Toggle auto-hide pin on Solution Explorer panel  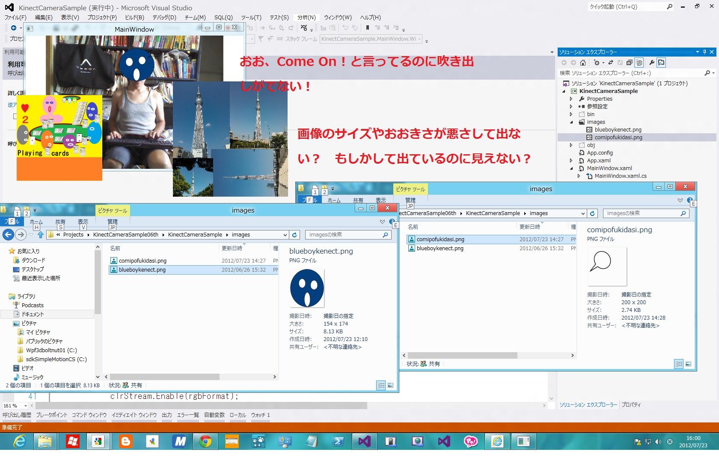[x=704, y=52]
